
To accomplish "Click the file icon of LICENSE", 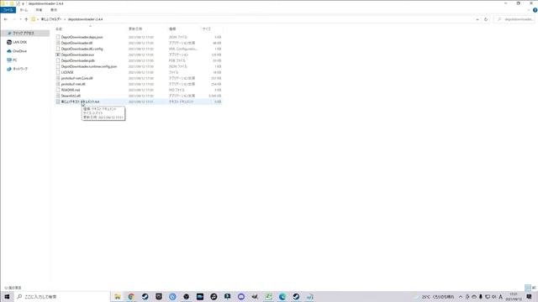I will (58, 72).
